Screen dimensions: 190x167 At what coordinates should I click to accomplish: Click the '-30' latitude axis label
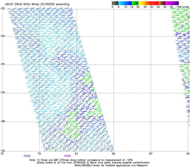click(x=3, y=151)
